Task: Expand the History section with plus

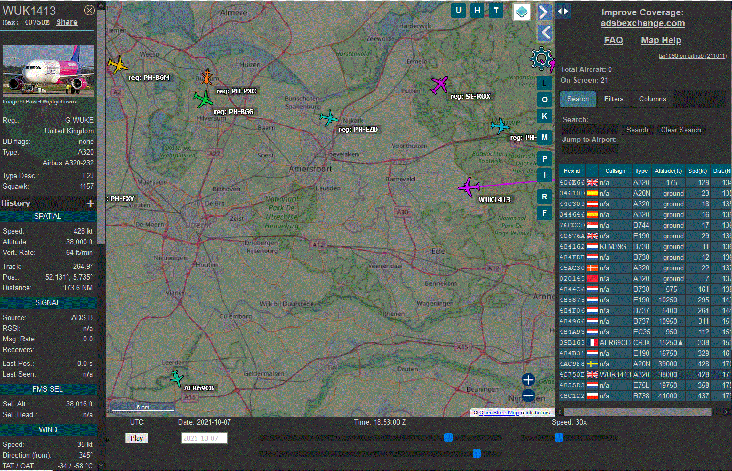Action: (91, 203)
